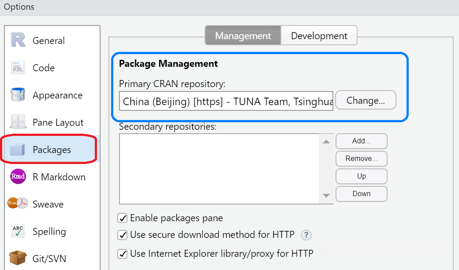Select the Code document icon
Viewport: 459px width, 270px height.
[18, 68]
